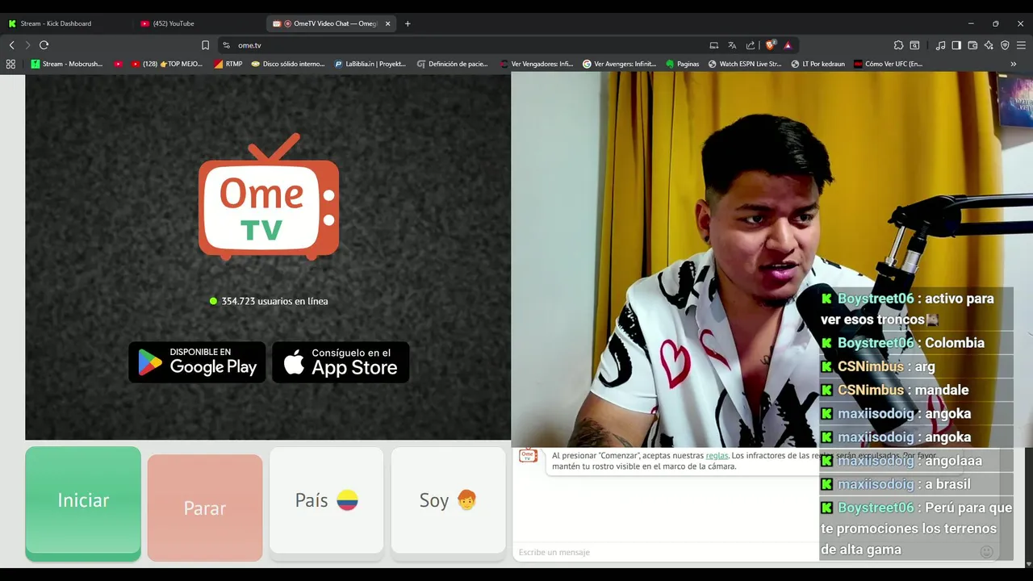Screen dimensions: 1033x581
Task: Open the Brave playlist music icon
Action: (x=940, y=45)
